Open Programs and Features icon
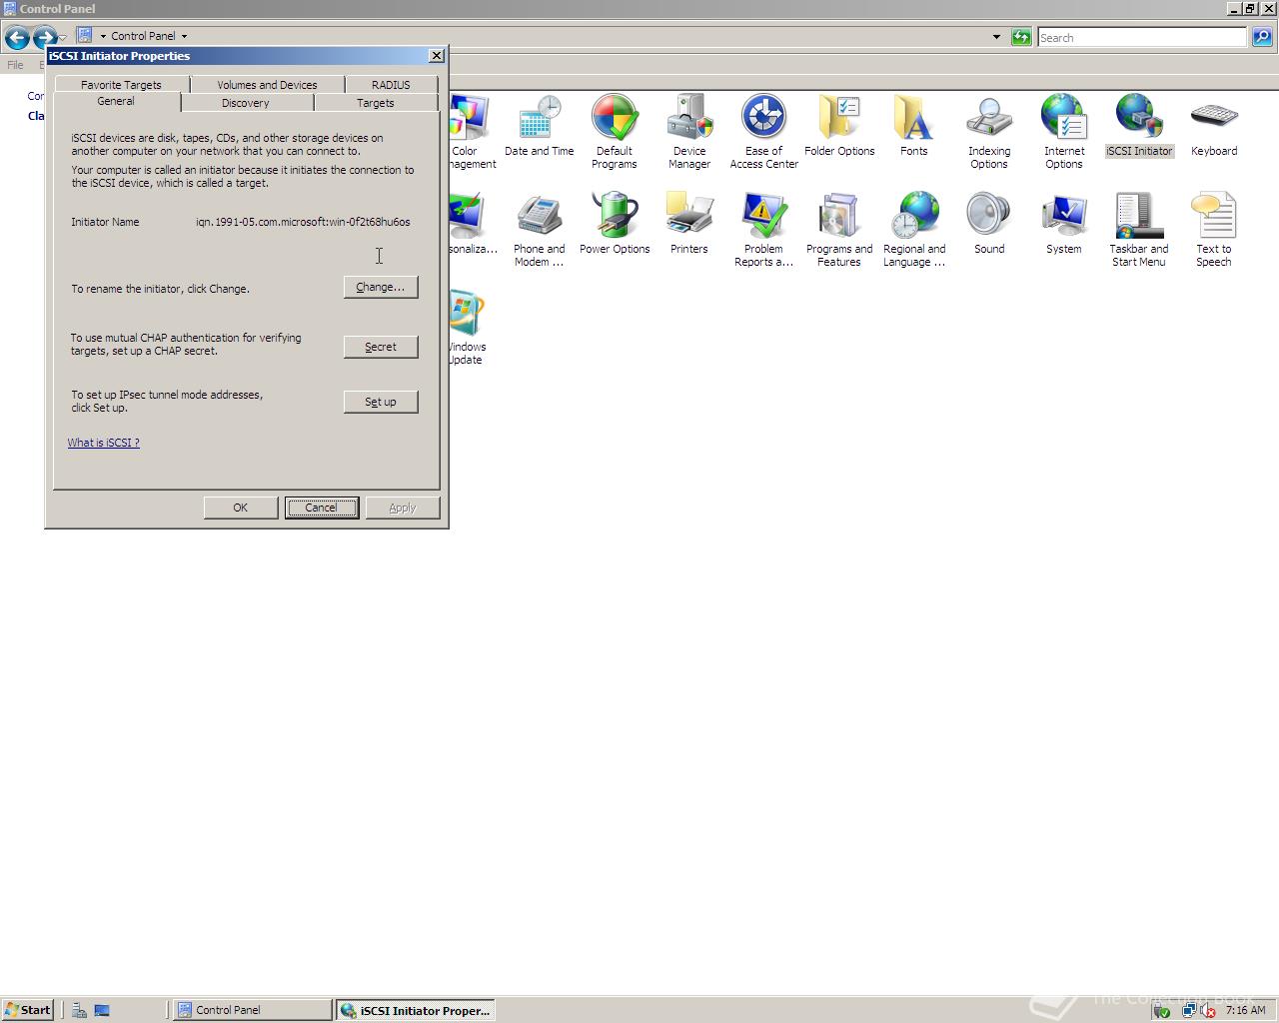The image size is (1279, 1023). click(839, 230)
